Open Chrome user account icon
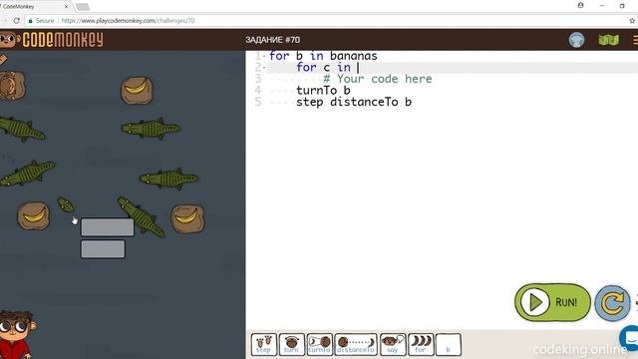This screenshot has width=638, height=359. [x=580, y=5]
